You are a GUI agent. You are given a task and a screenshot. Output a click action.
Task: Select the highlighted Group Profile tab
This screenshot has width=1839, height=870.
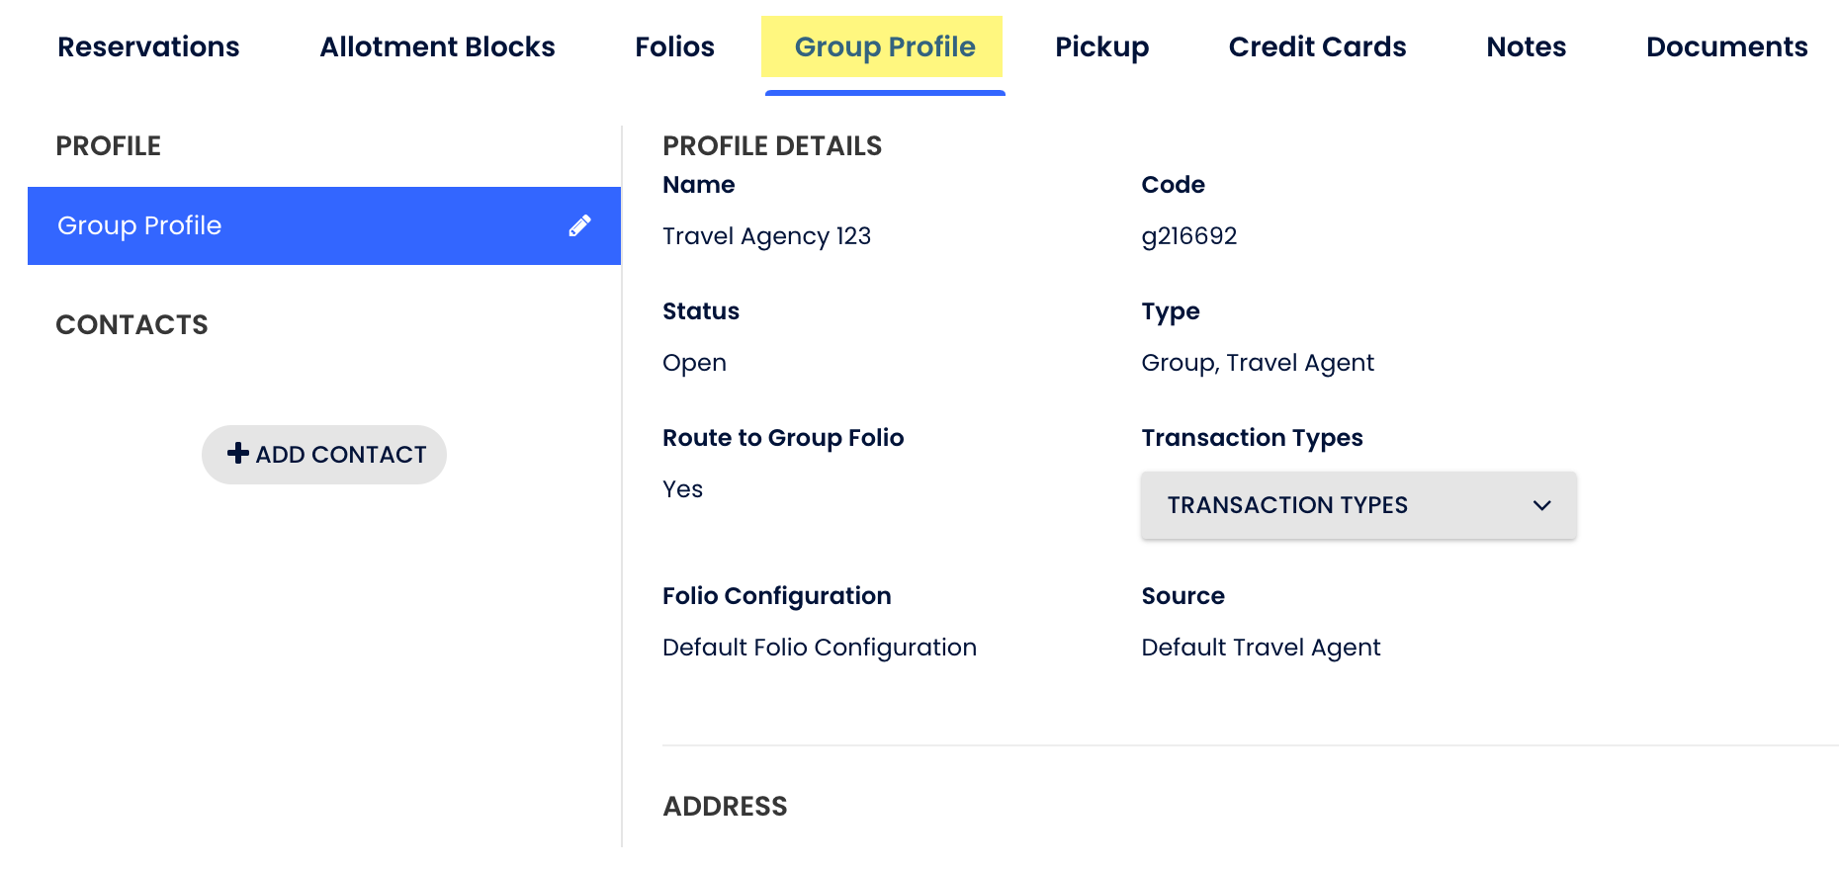click(884, 46)
